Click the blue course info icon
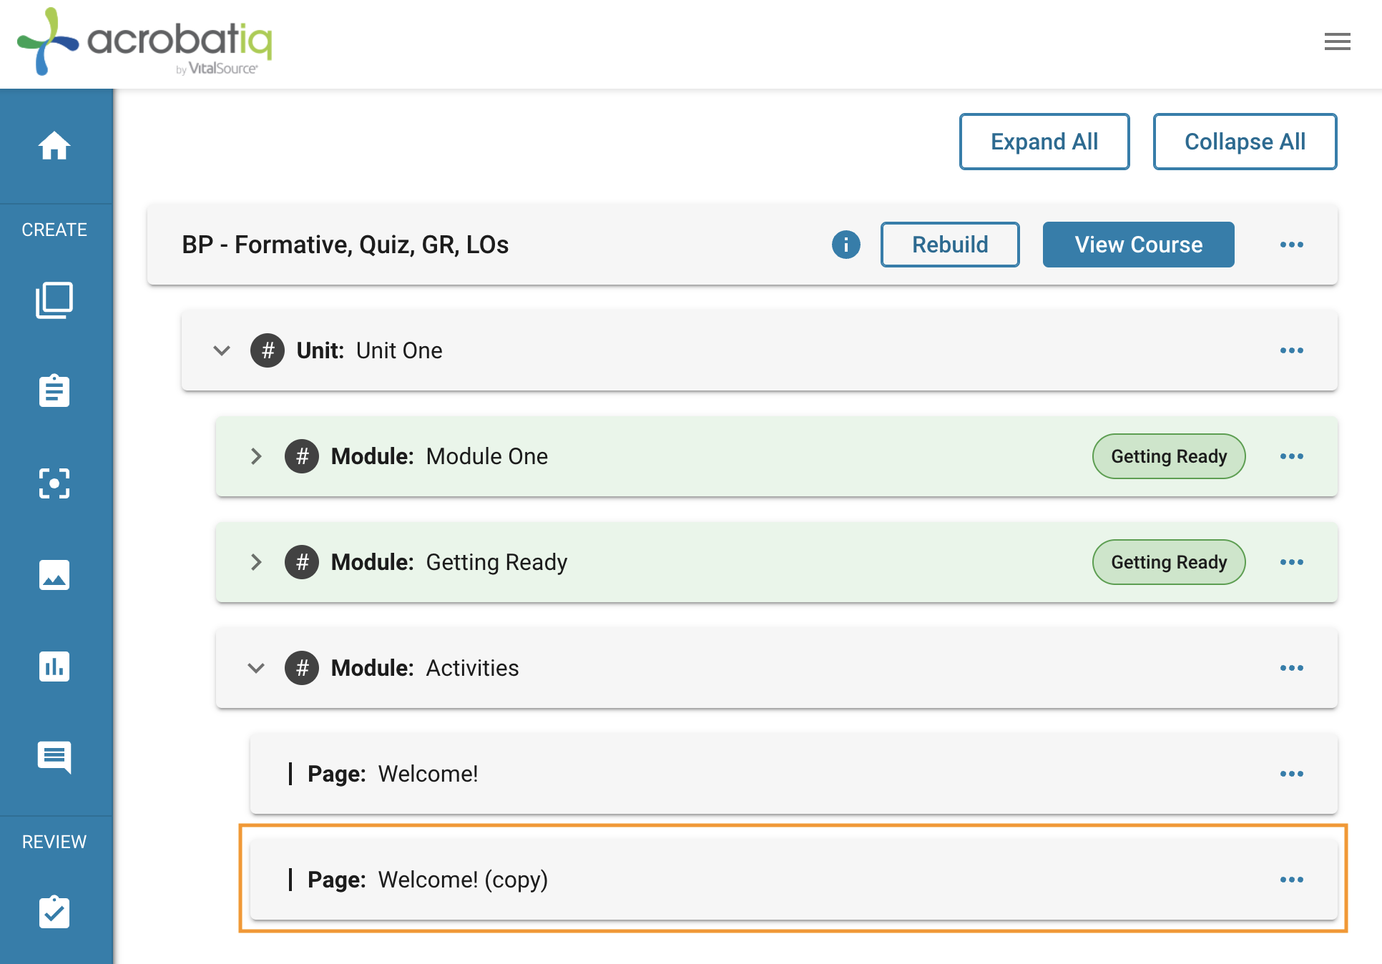Screen dimensions: 1382x964 click(x=846, y=245)
